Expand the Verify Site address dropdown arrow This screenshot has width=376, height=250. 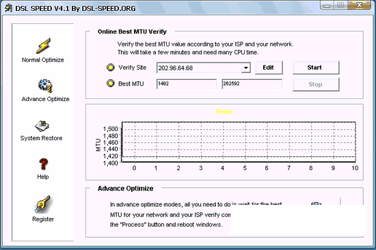click(246, 68)
